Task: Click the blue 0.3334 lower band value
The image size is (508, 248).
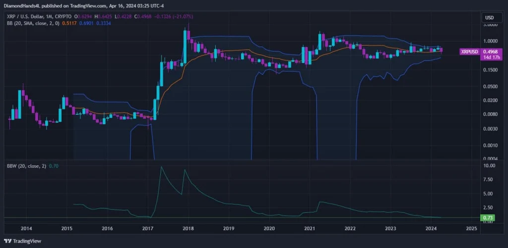Action: [104, 24]
